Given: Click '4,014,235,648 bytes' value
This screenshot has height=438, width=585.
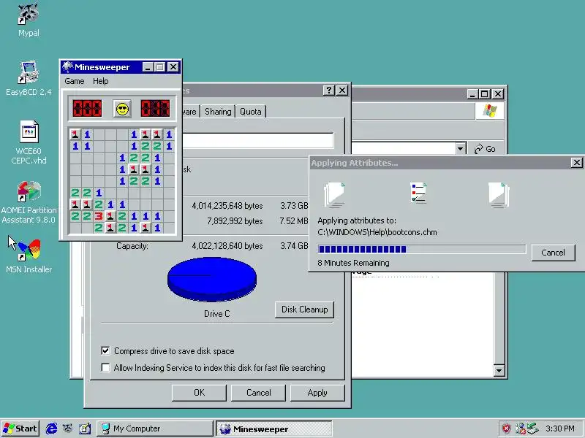Looking at the screenshot, I should coord(227,206).
